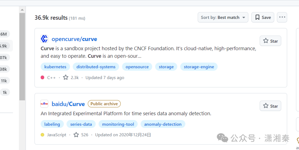
Task: Select the distributed-systems topic tag
Action: point(96,67)
